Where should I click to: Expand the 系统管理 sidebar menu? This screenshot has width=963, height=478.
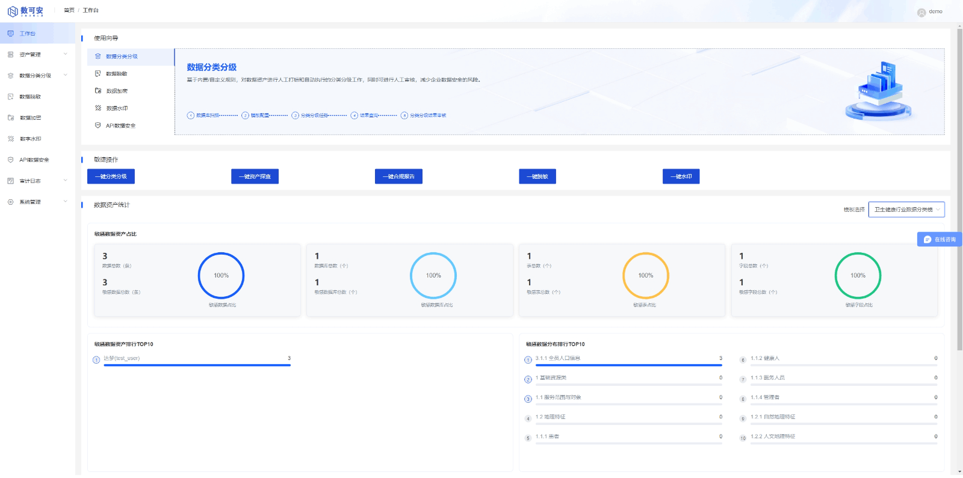click(x=65, y=202)
